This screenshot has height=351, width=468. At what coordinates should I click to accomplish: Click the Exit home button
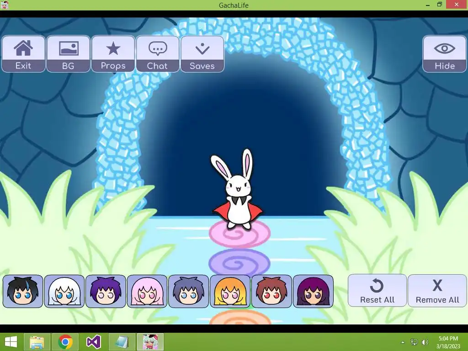coord(23,54)
